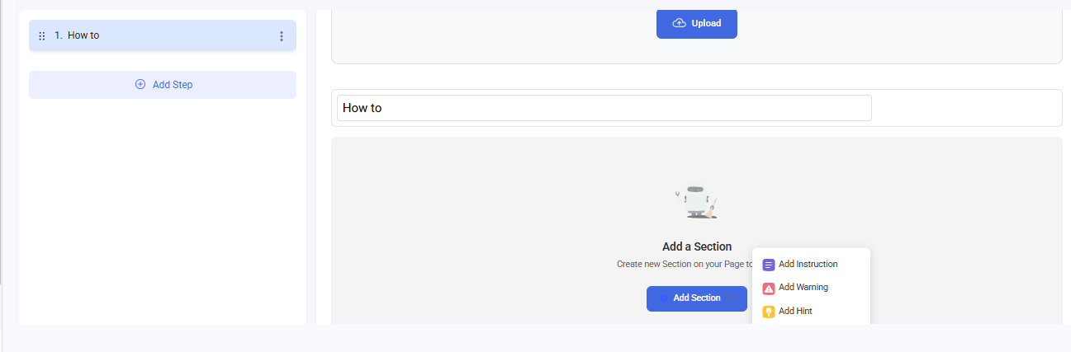Click the cloud upload icon
1071x352 pixels.
pos(680,23)
